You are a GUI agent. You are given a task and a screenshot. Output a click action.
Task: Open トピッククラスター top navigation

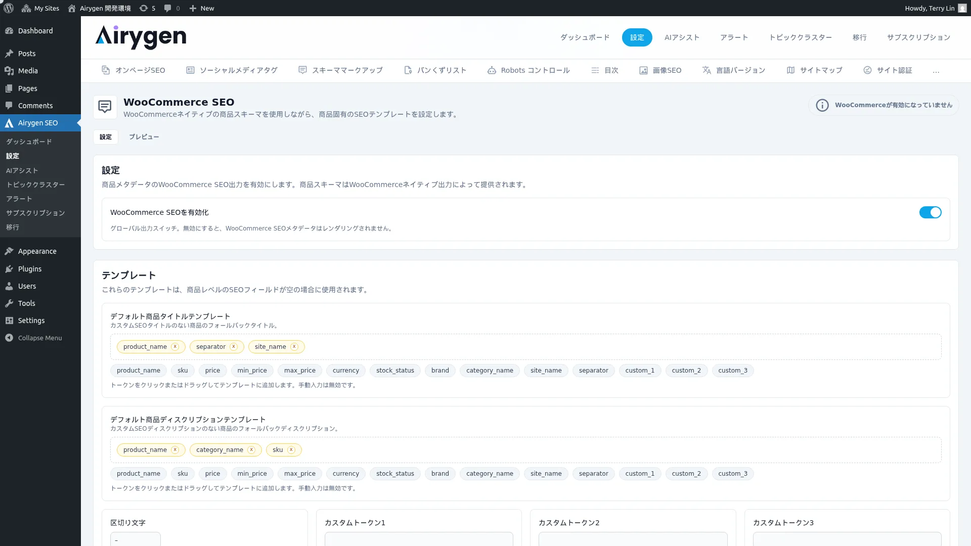(x=800, y=37)
